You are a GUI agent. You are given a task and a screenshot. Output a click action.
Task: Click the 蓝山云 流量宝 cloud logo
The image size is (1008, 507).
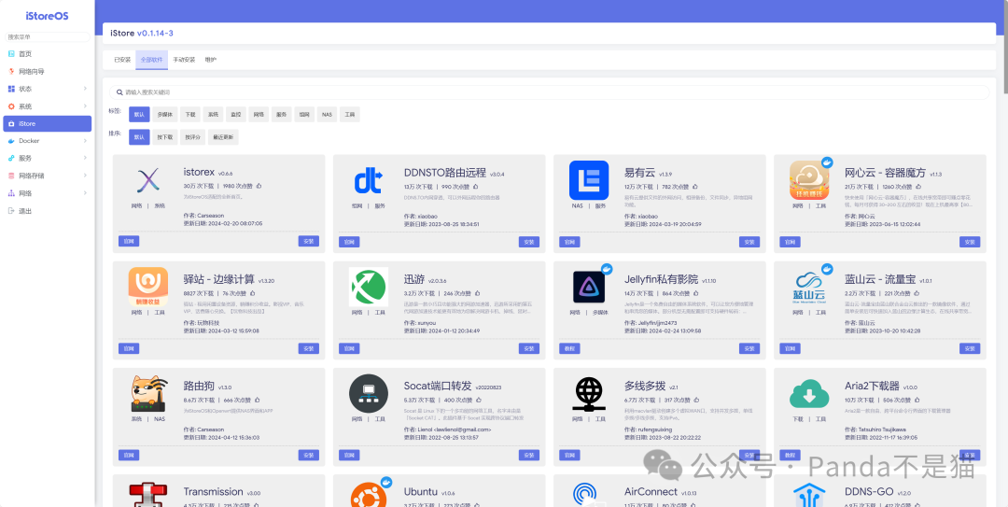[809, 287]
